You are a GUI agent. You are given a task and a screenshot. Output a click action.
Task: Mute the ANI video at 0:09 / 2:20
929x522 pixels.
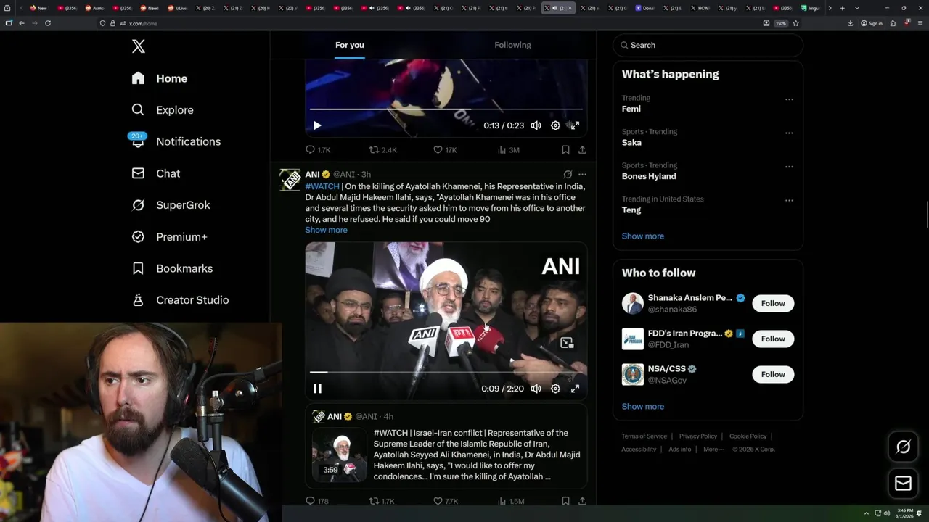pyautogui.click(x=536, y=389)
